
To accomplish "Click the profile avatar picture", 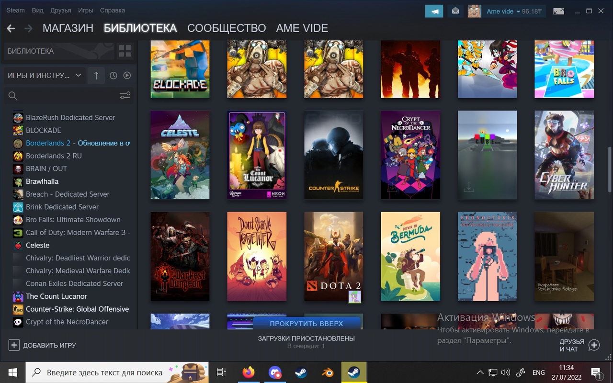I will tap(474, 11).
